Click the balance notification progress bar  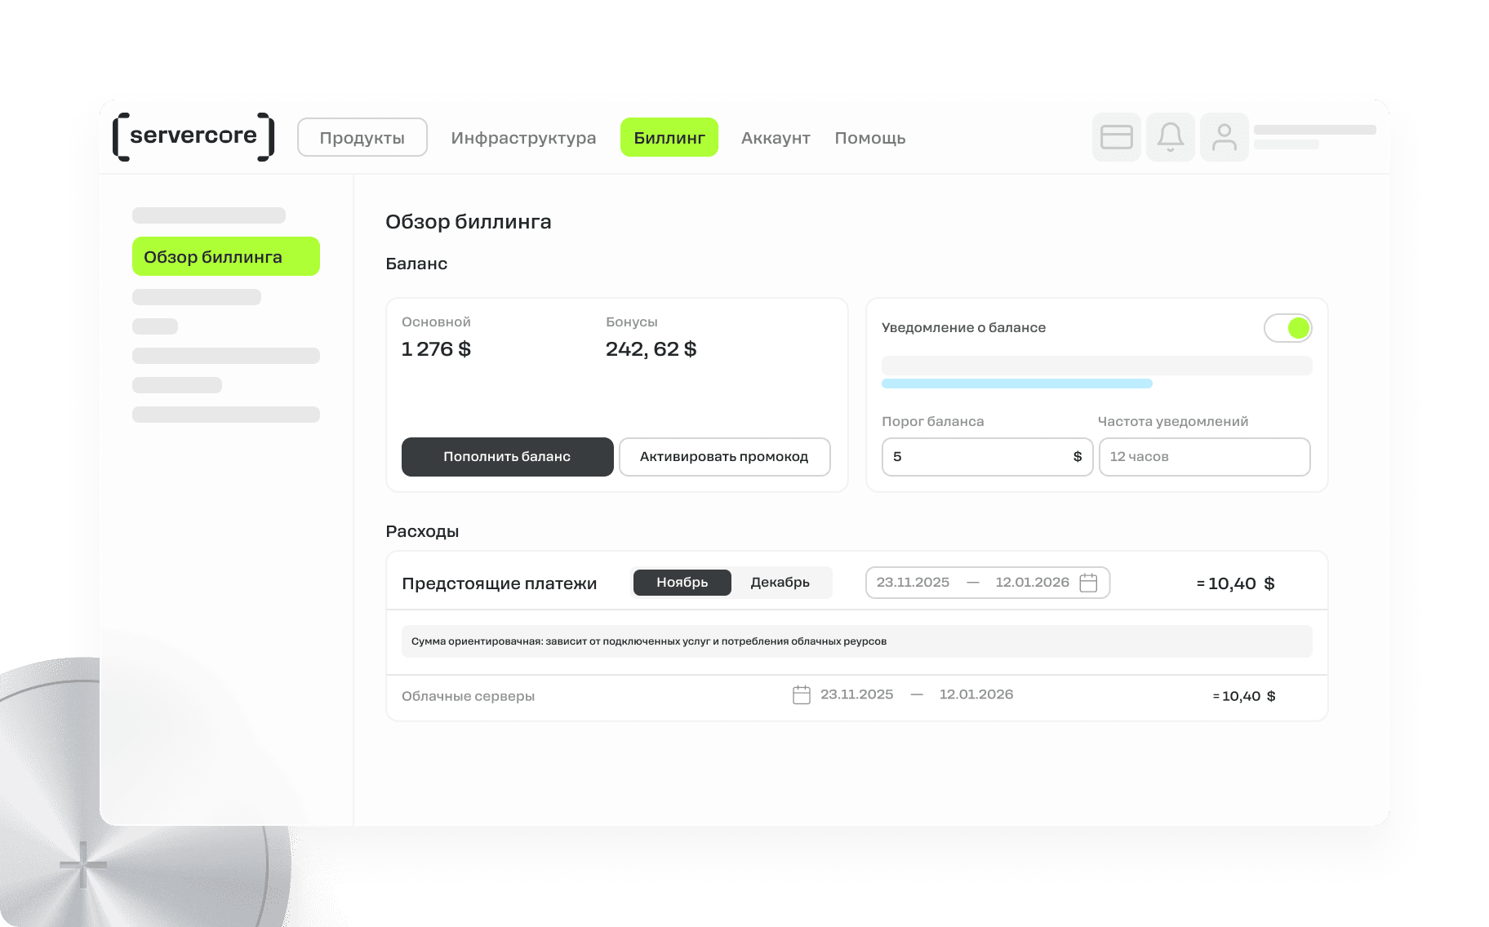(1017, 384)
